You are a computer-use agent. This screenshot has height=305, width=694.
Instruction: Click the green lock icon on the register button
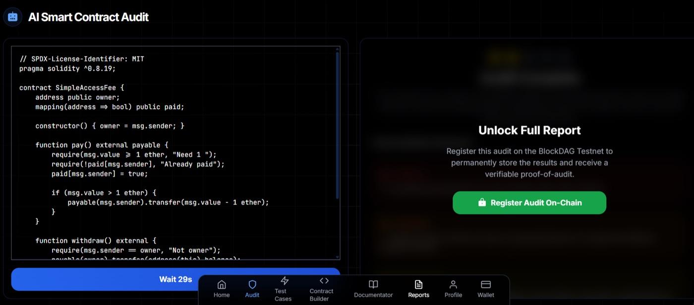point(481,202)
